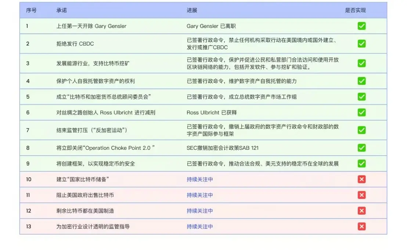Click the green check in row 4 自我托管
This screenshot has height=250, width=407.
361,81
